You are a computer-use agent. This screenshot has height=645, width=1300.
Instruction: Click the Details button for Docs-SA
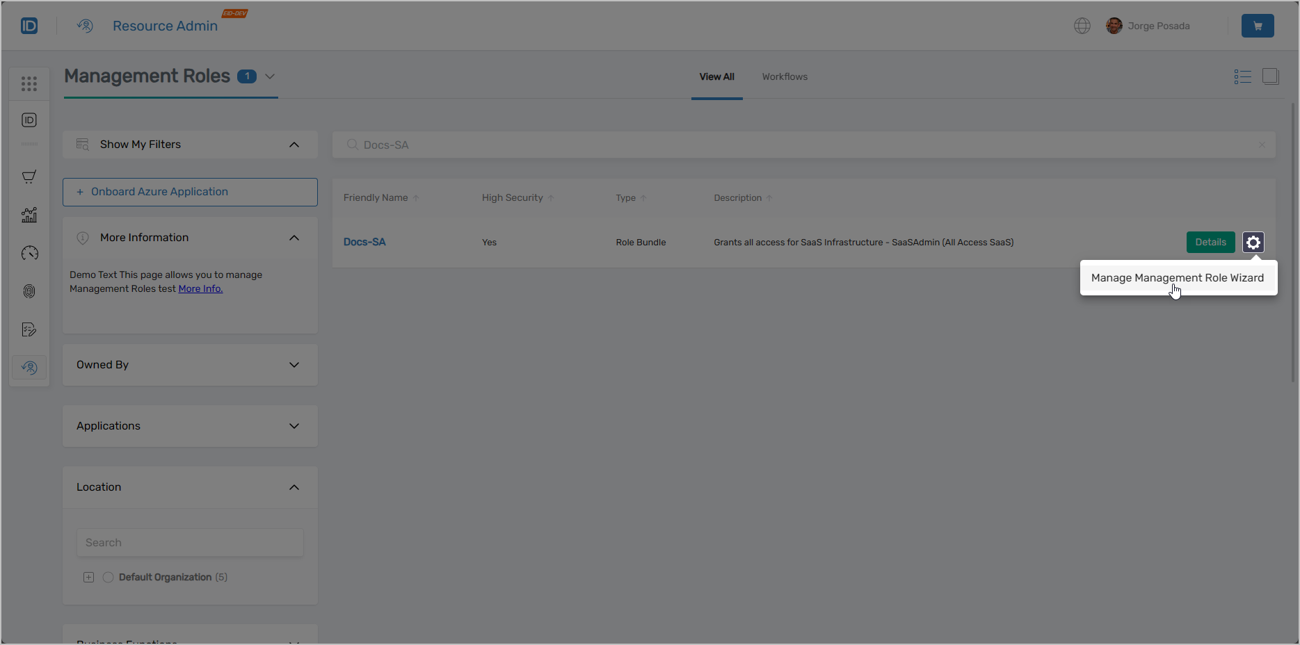pos(1210,242)
